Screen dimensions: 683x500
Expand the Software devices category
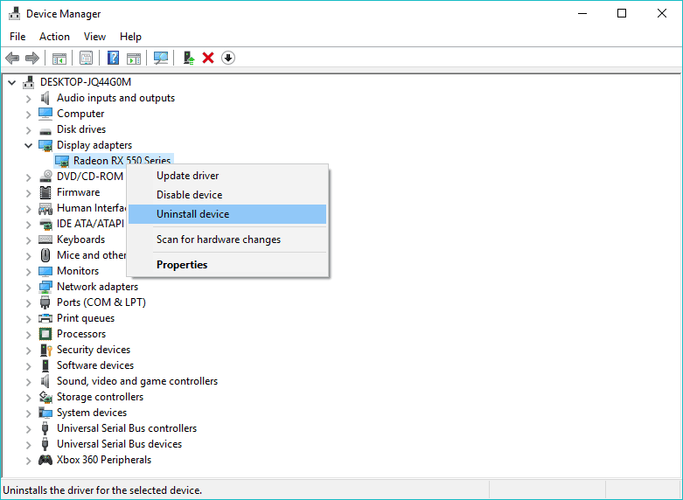coord(28,366)
